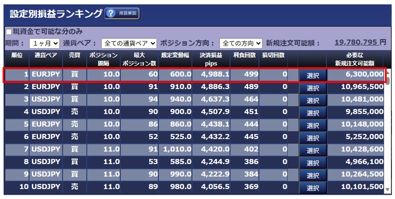Open the 用語解説 help button
Image resolution: width=395 pixels, height=199 pixels.
click(x=122, y=14)
